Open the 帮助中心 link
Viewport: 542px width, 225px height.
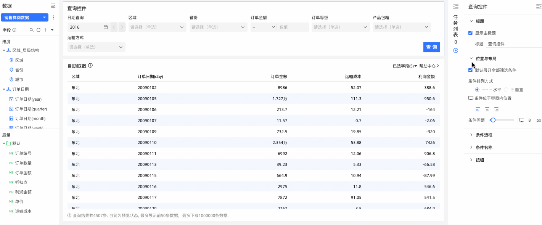[x=429, y=66]
